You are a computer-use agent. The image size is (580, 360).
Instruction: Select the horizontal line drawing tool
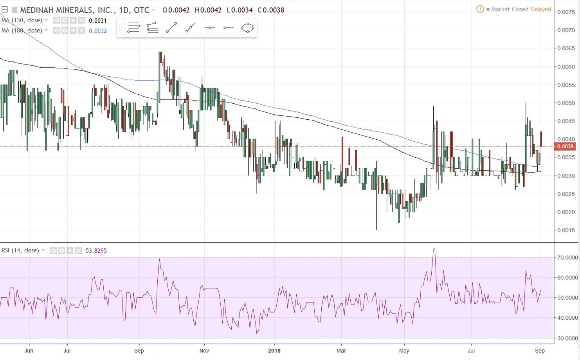[209, 28]
